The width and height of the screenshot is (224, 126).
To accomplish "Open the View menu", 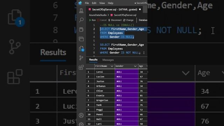I will click(x=102, y=3).
